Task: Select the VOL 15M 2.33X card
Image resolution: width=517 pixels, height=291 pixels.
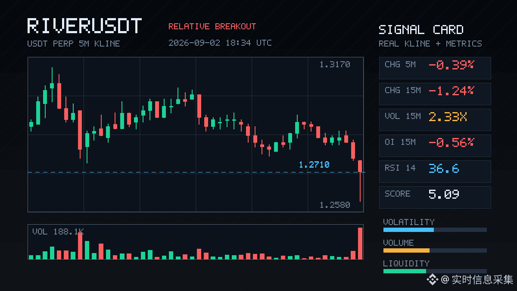Action: [x=435, y=119]
